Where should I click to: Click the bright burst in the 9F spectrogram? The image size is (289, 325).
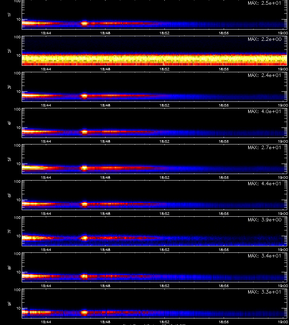[x=84, y=312]
